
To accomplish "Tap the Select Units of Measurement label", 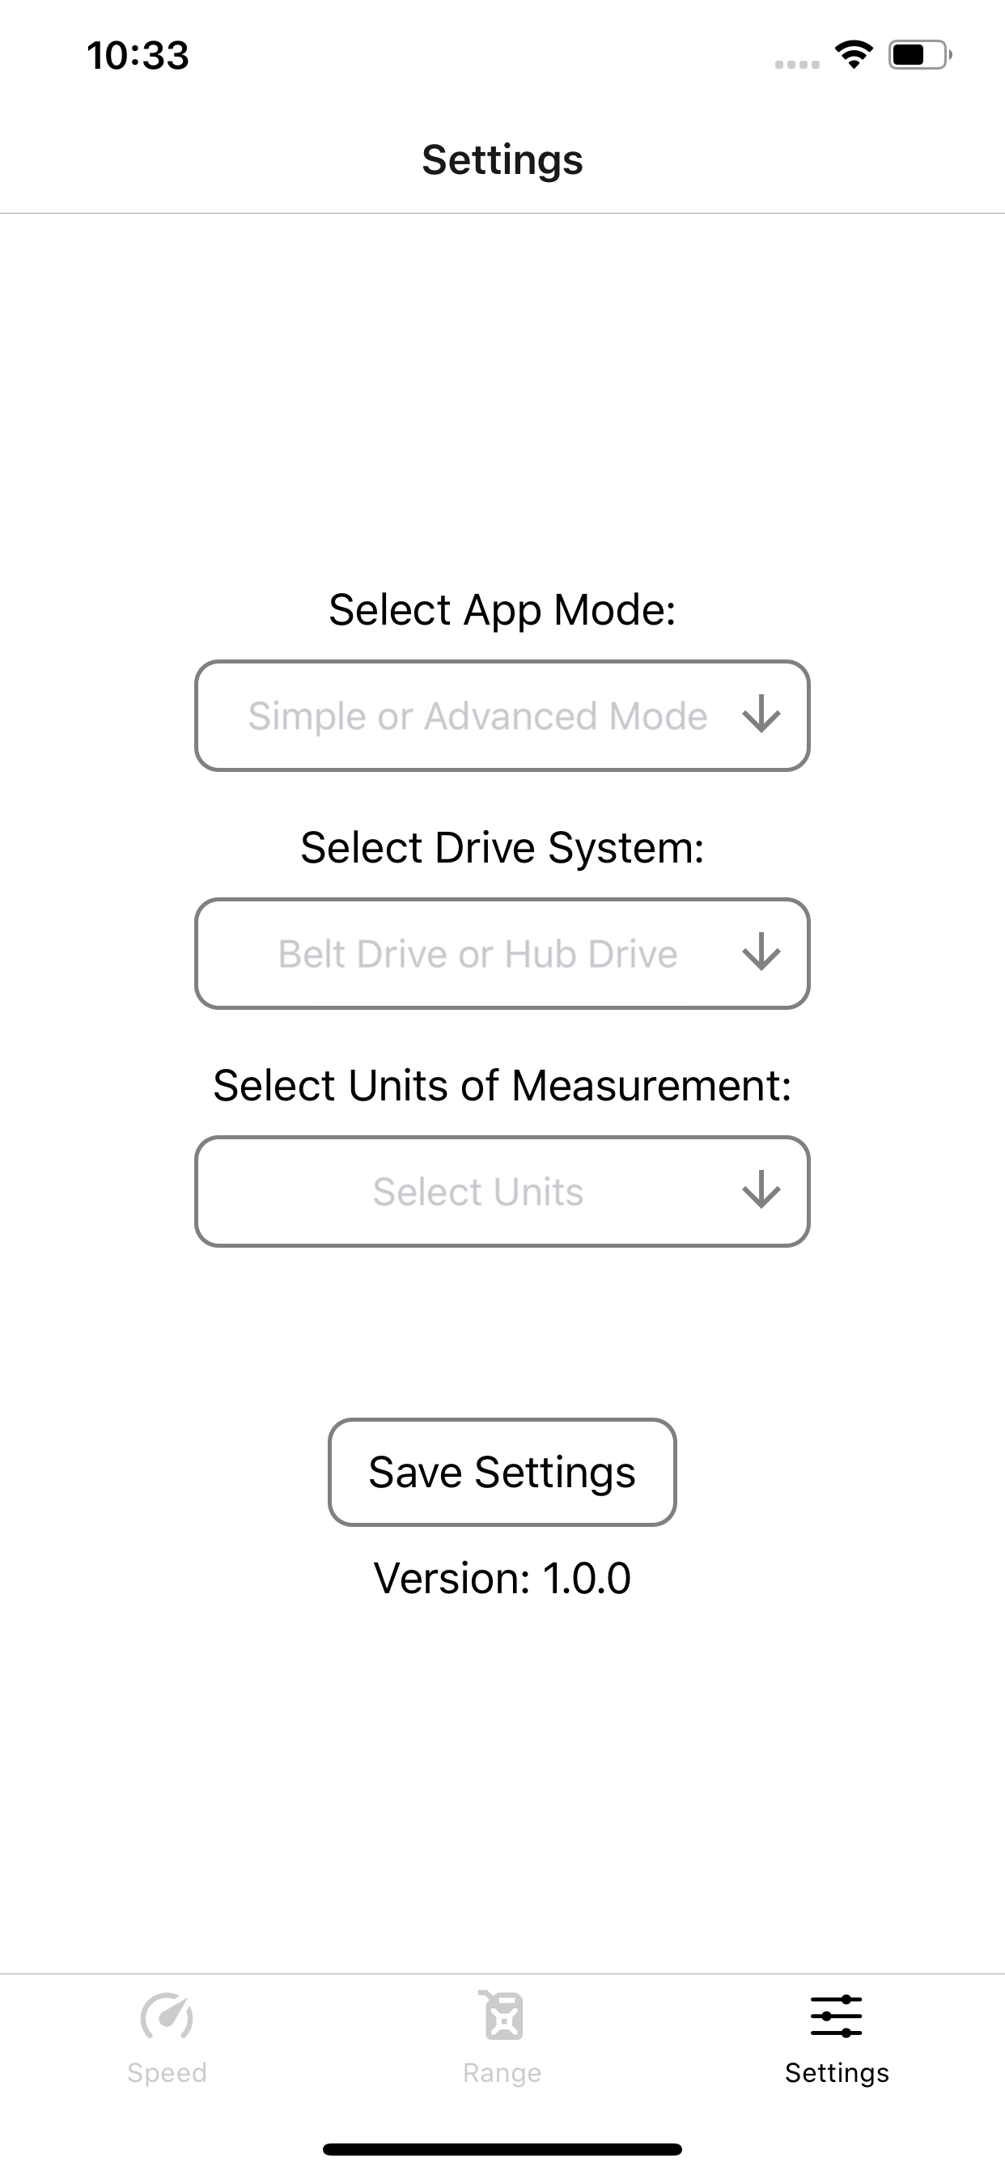I will coord(502,1086).
